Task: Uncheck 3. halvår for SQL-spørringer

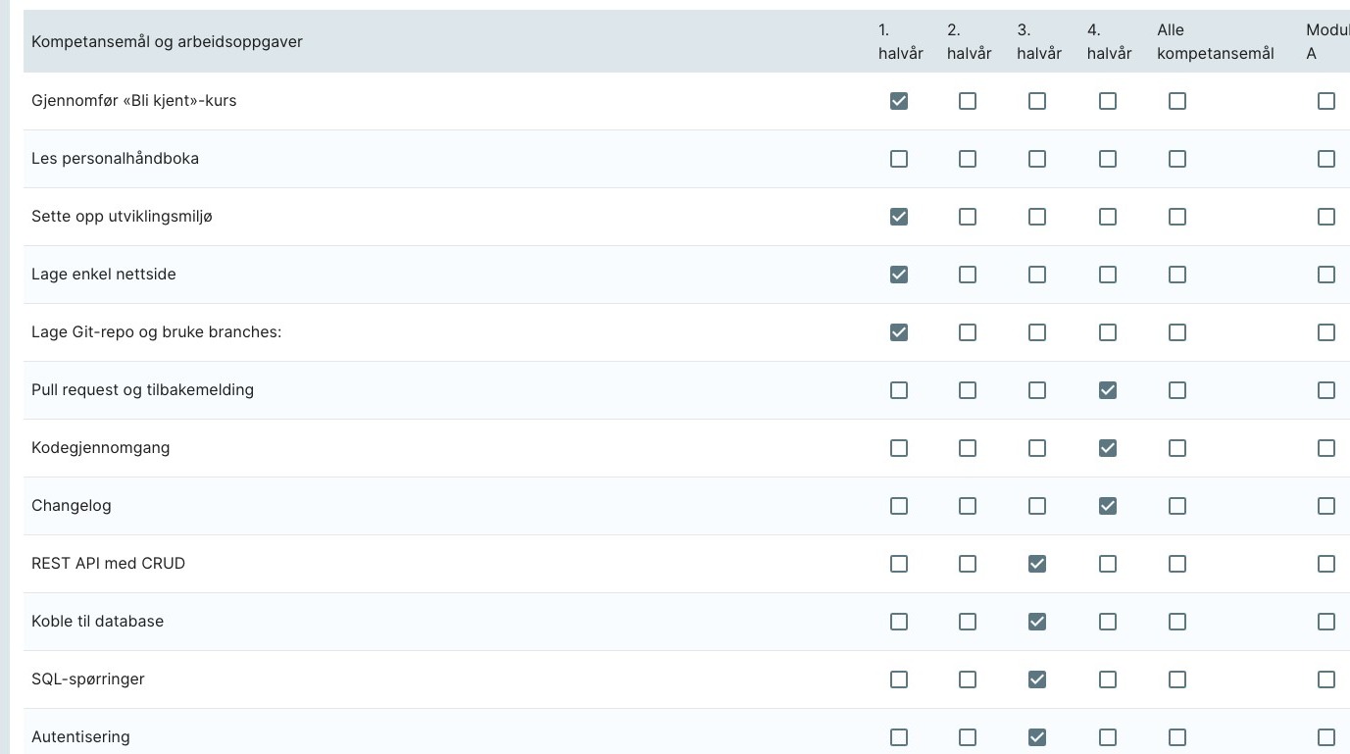Action: (1037, 679)
